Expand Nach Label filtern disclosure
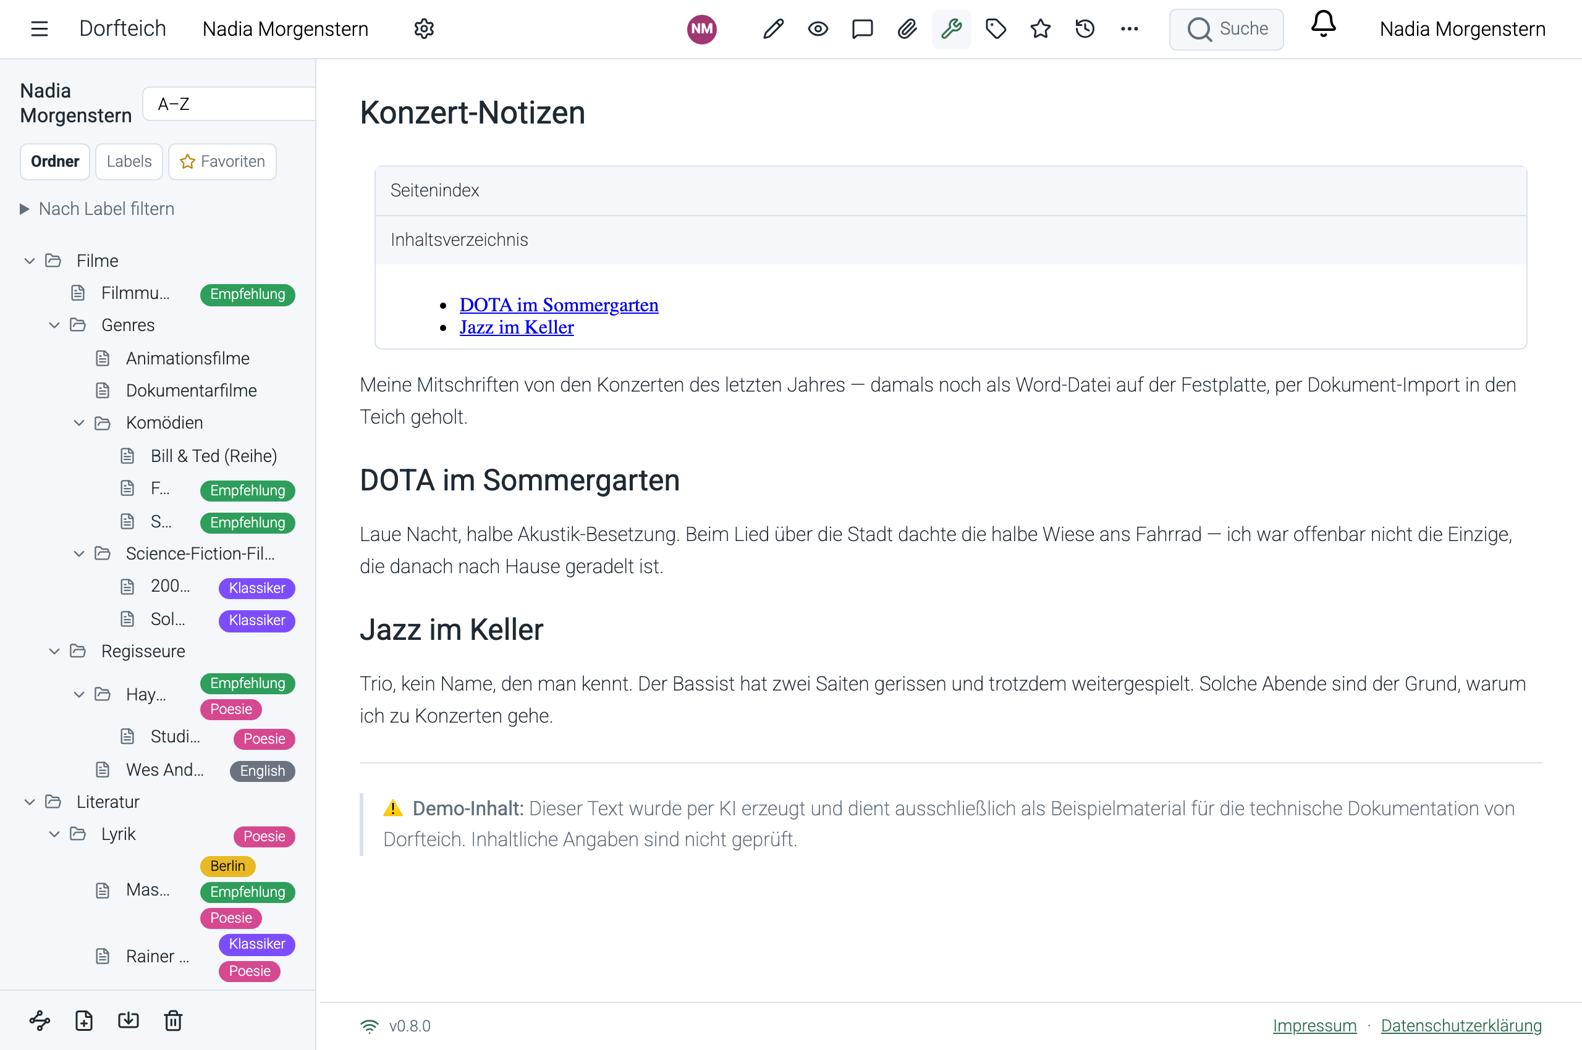Screen dimensions: 1582x1050 [97, 209]
